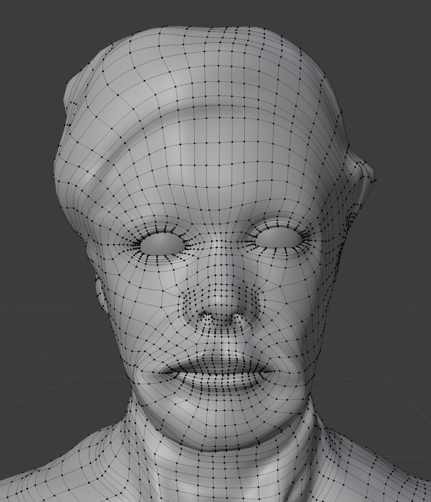431x502 pixels.
Task: Select the protruding ear on the viewer's right
Action: (360, 183)
